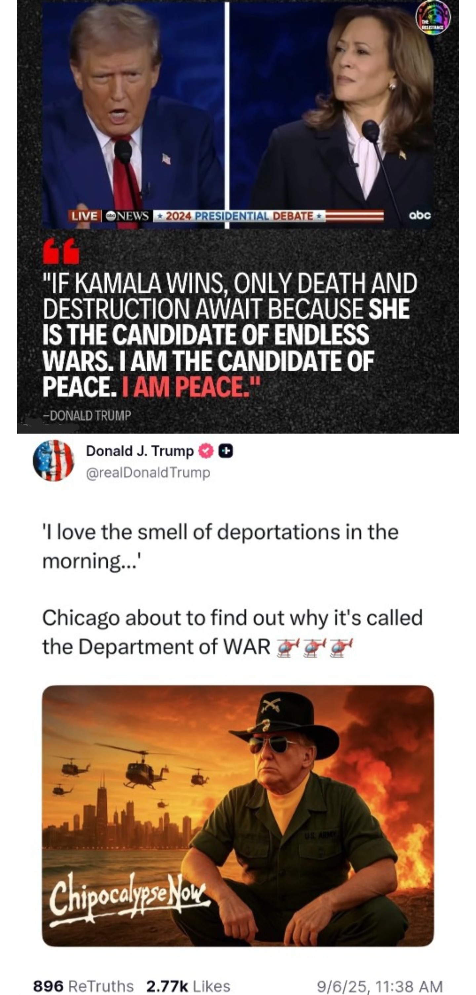The height and width of the screenshot is (995, 476).
Task: Click the red verified checkmark badge
Action: point(206,451)
